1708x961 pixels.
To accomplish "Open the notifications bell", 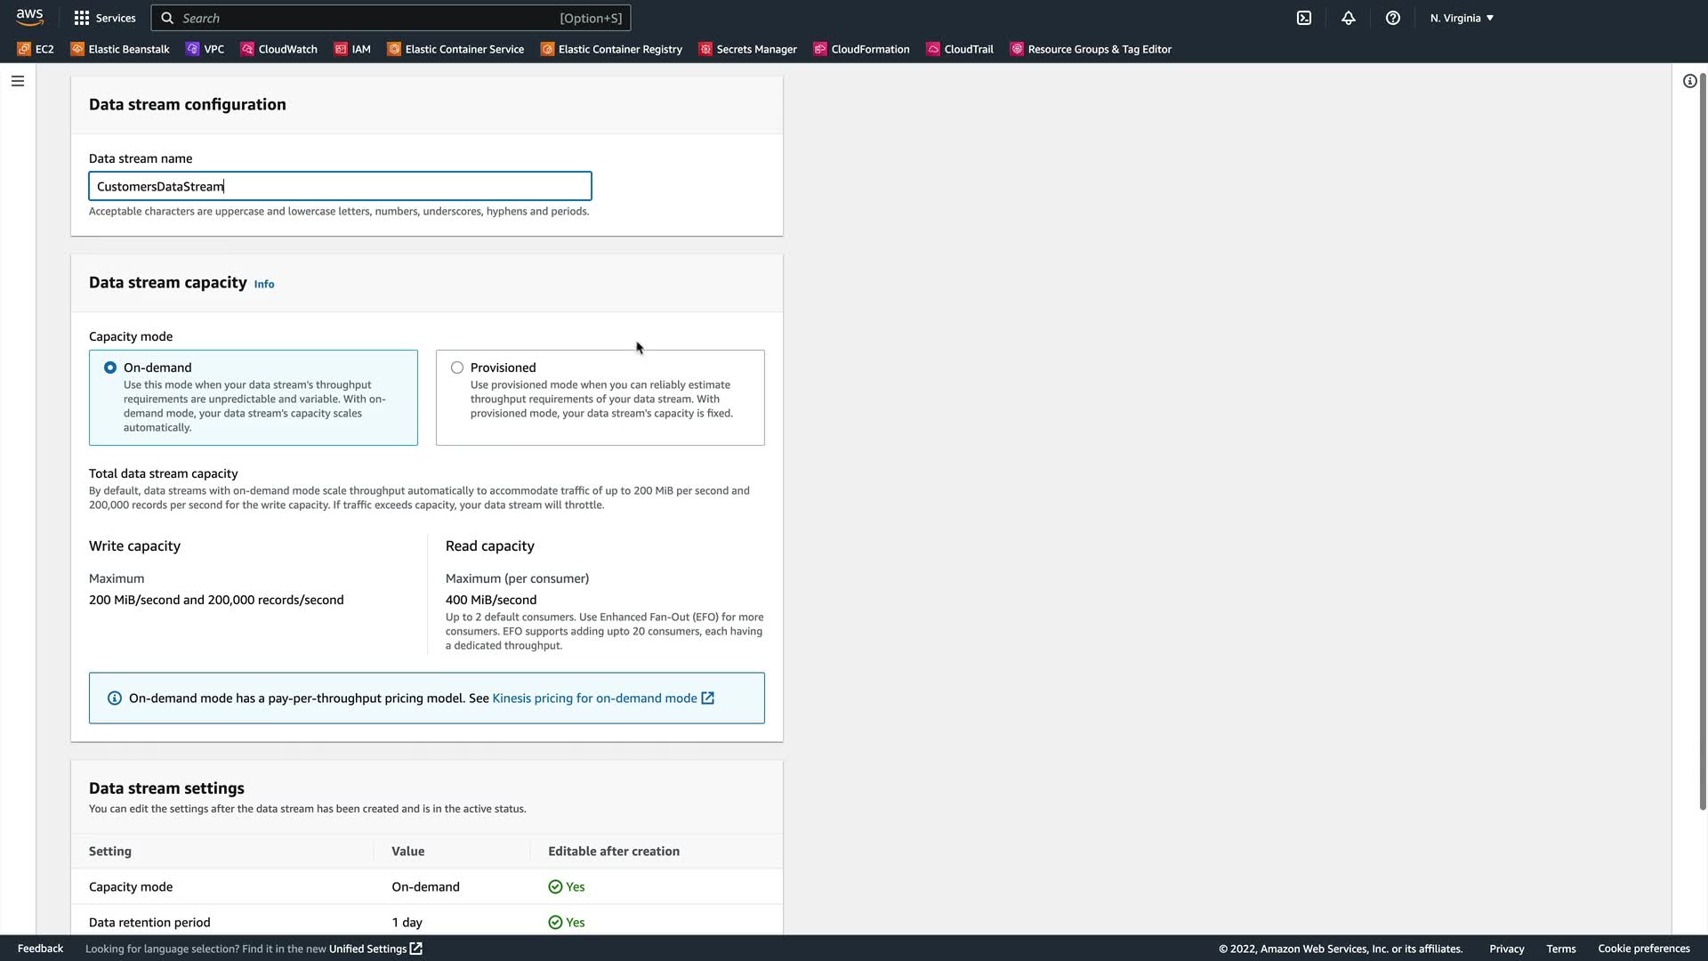I will tap(1349, 18).
